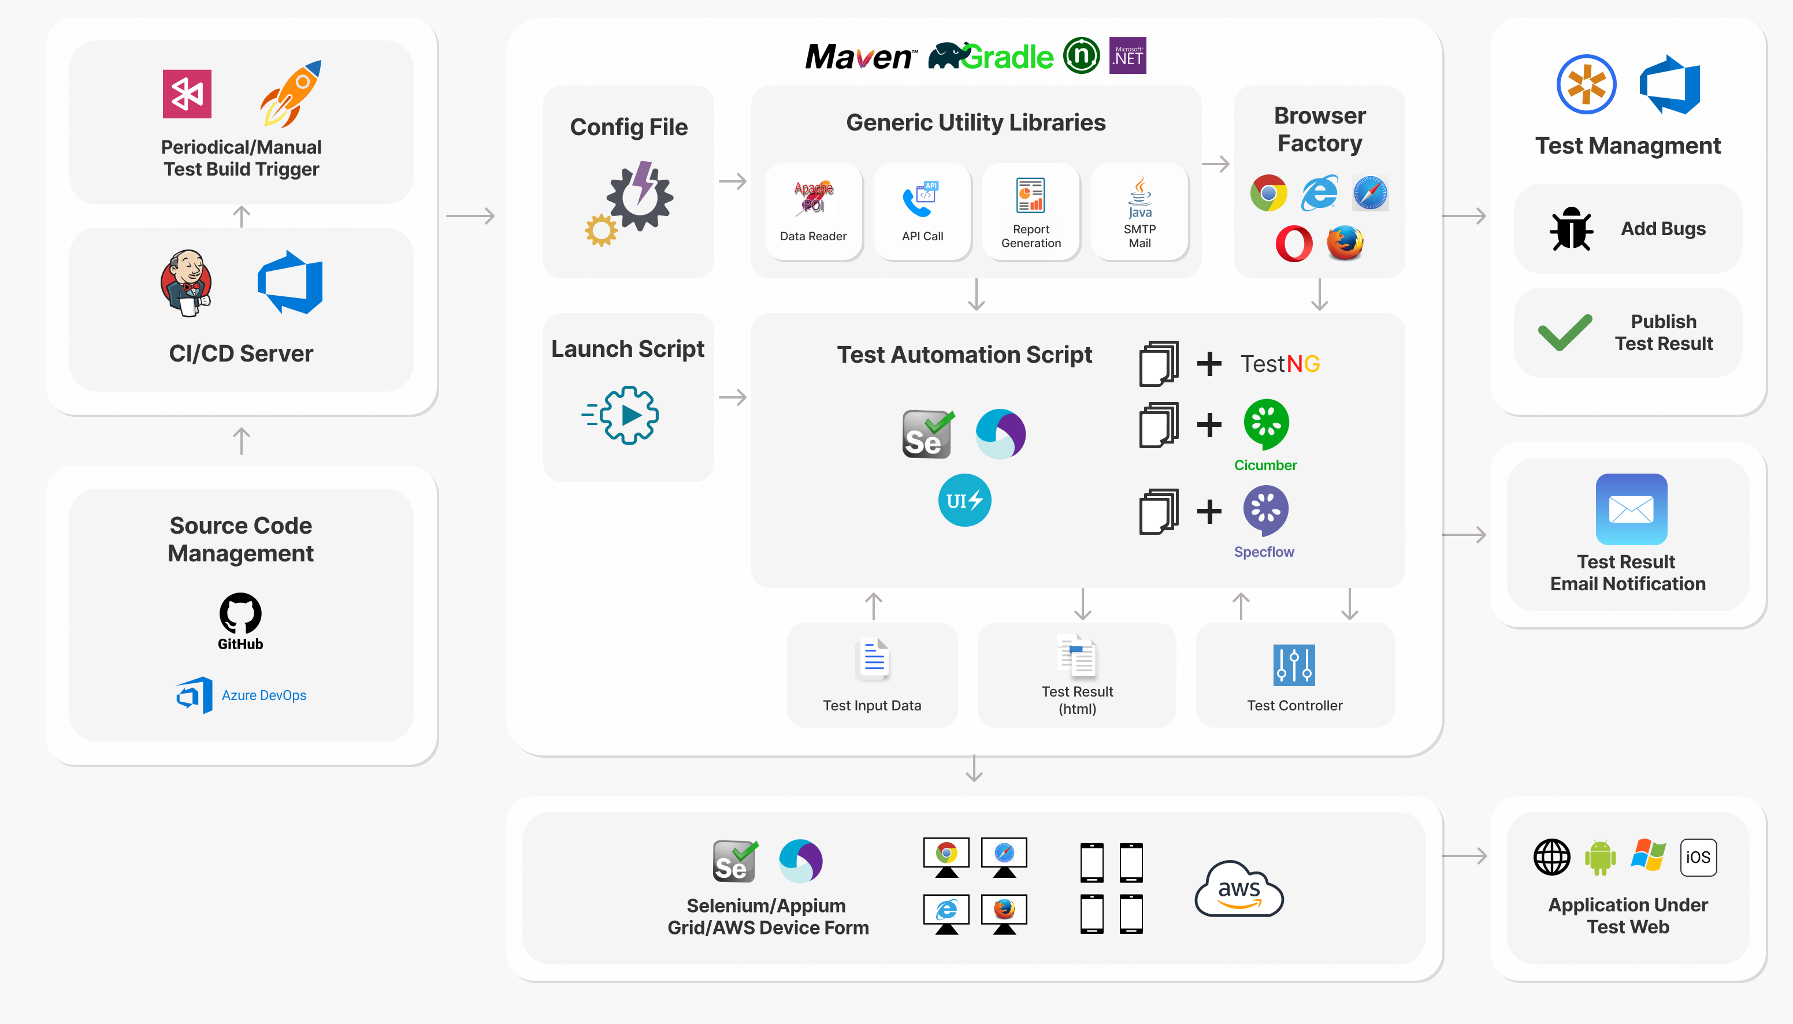Image resolution: width=1793 pixels, height=1024 pixels.
Task: Click the blue email envelope icon
Action: [1631, 509]
